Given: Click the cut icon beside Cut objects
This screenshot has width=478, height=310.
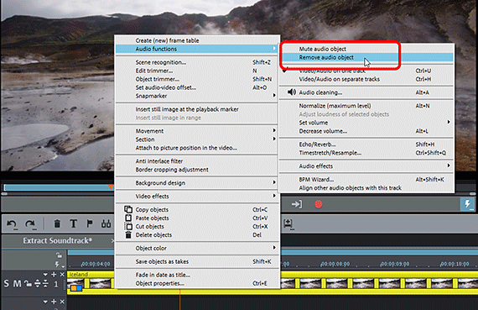Looking at the screenshot, I should point(128,226).
